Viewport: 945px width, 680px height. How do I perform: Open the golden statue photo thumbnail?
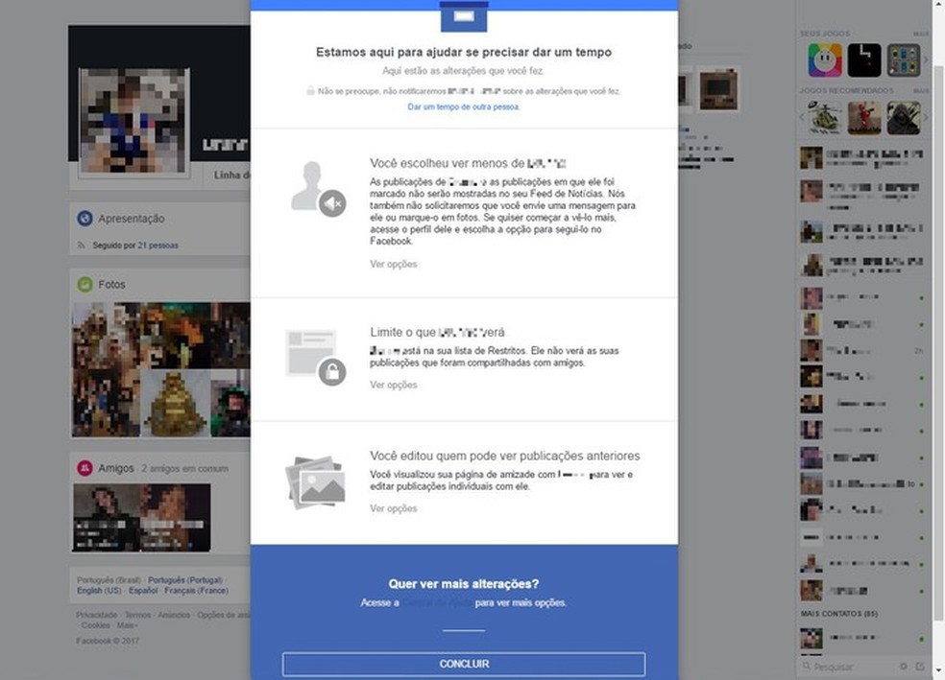click(x=175, y=403)
